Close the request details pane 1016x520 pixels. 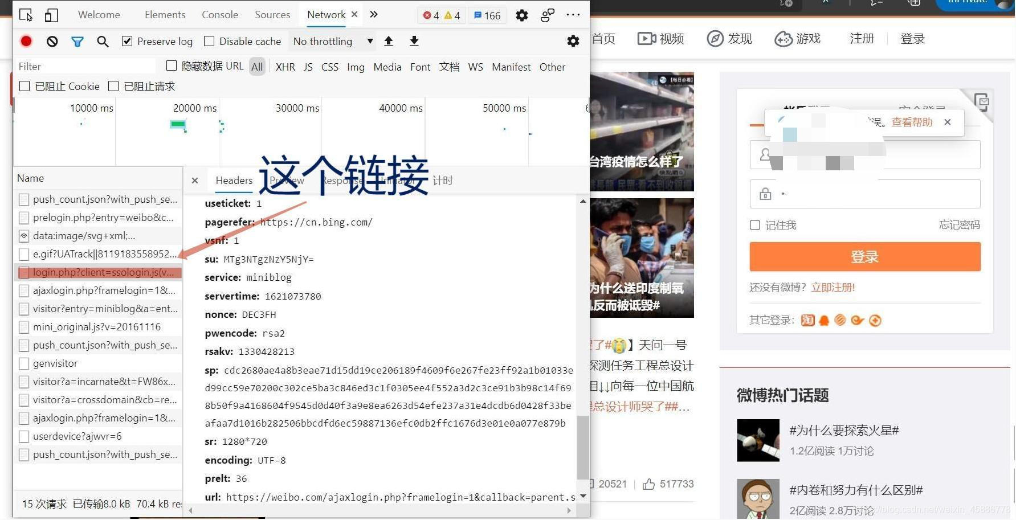[x=195, y=181]
